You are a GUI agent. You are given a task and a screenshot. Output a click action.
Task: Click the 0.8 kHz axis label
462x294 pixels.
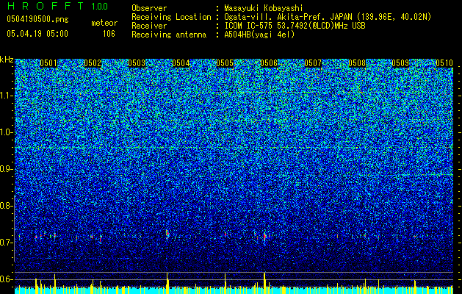[x=6, y=206]
